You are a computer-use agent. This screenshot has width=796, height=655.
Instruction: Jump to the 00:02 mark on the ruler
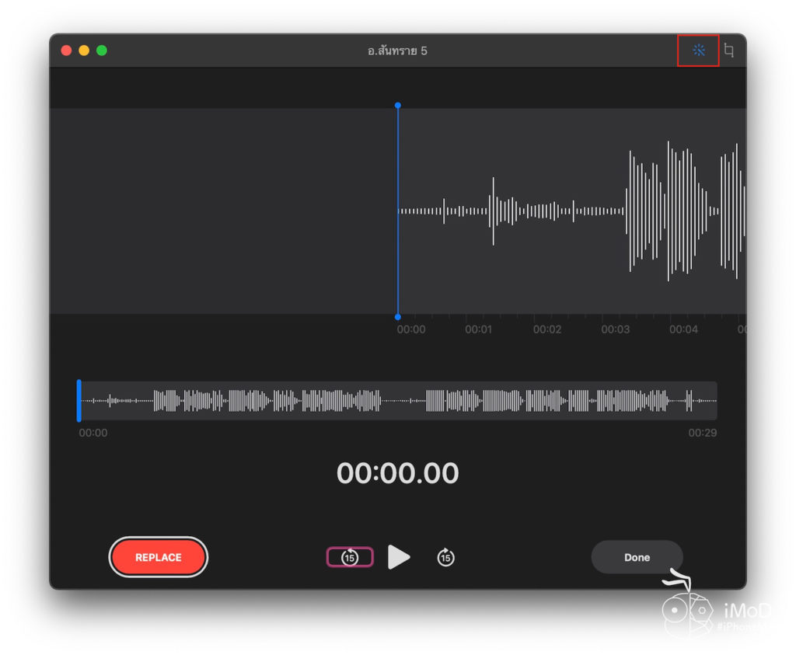click(546, 329)
